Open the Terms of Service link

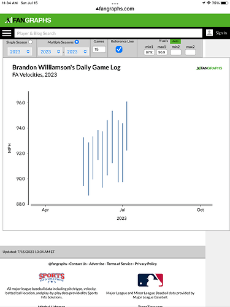click(x=120, y=264)
